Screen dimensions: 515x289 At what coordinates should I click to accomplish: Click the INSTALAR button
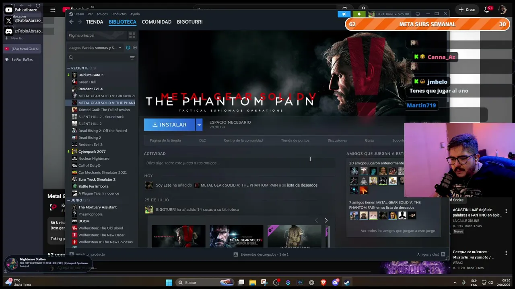tap(169, 125)
